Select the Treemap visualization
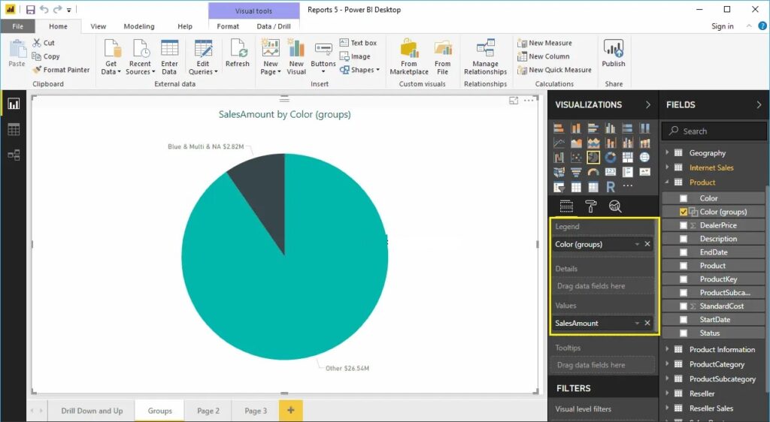 click(628, 158)
